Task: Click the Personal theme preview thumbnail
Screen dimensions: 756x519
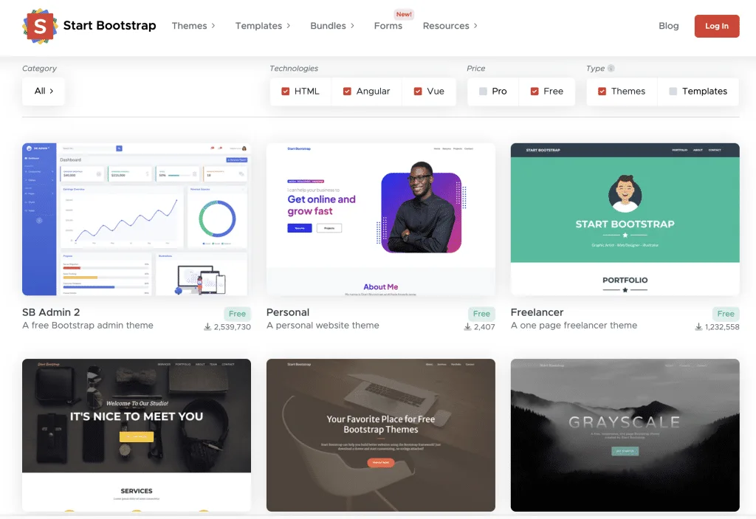Action: click(380, 219)
